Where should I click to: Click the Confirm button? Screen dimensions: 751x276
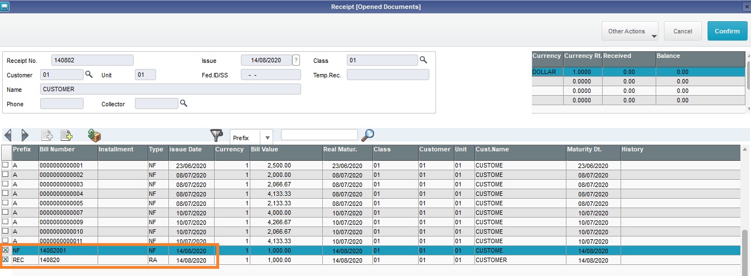click(727, 31)
